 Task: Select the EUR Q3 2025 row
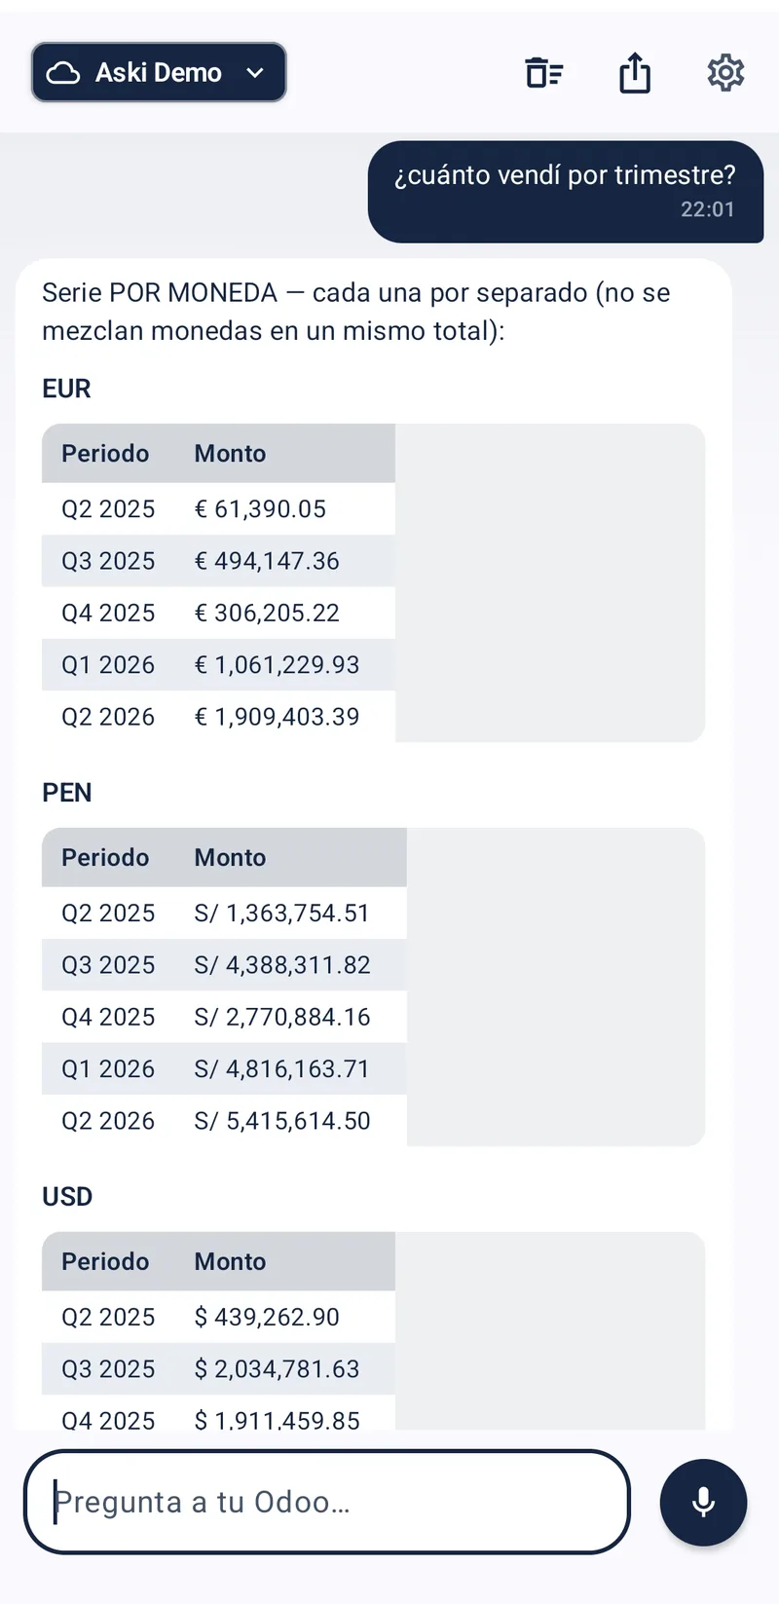[218, 561]
